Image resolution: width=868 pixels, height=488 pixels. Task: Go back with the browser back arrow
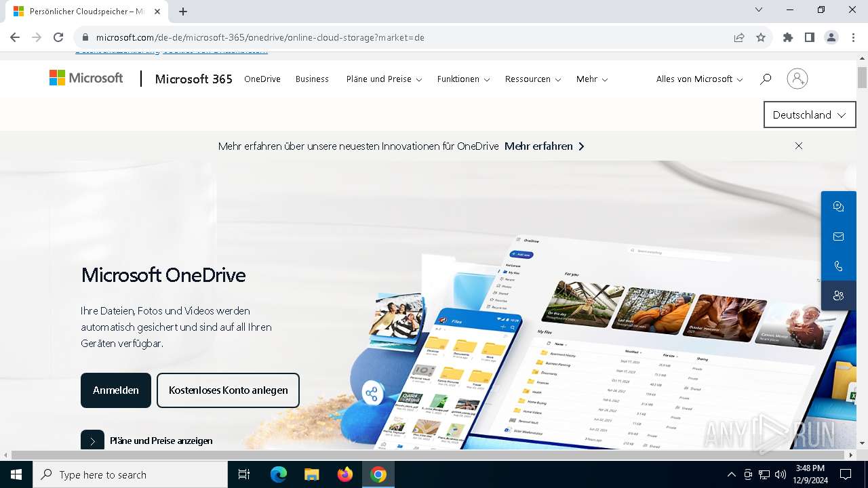pyautogui.click(x=15, y=37)
